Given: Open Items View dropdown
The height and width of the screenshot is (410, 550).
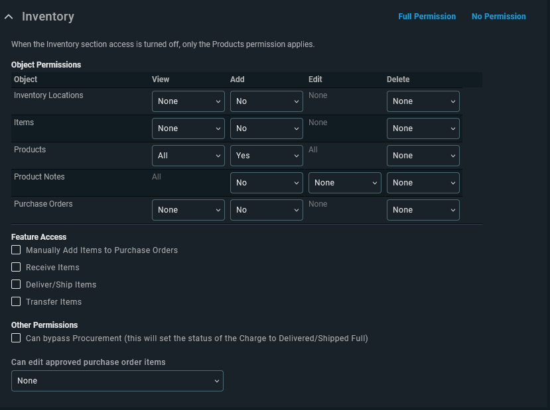Looking at the screenshot, I should (188, 128).
